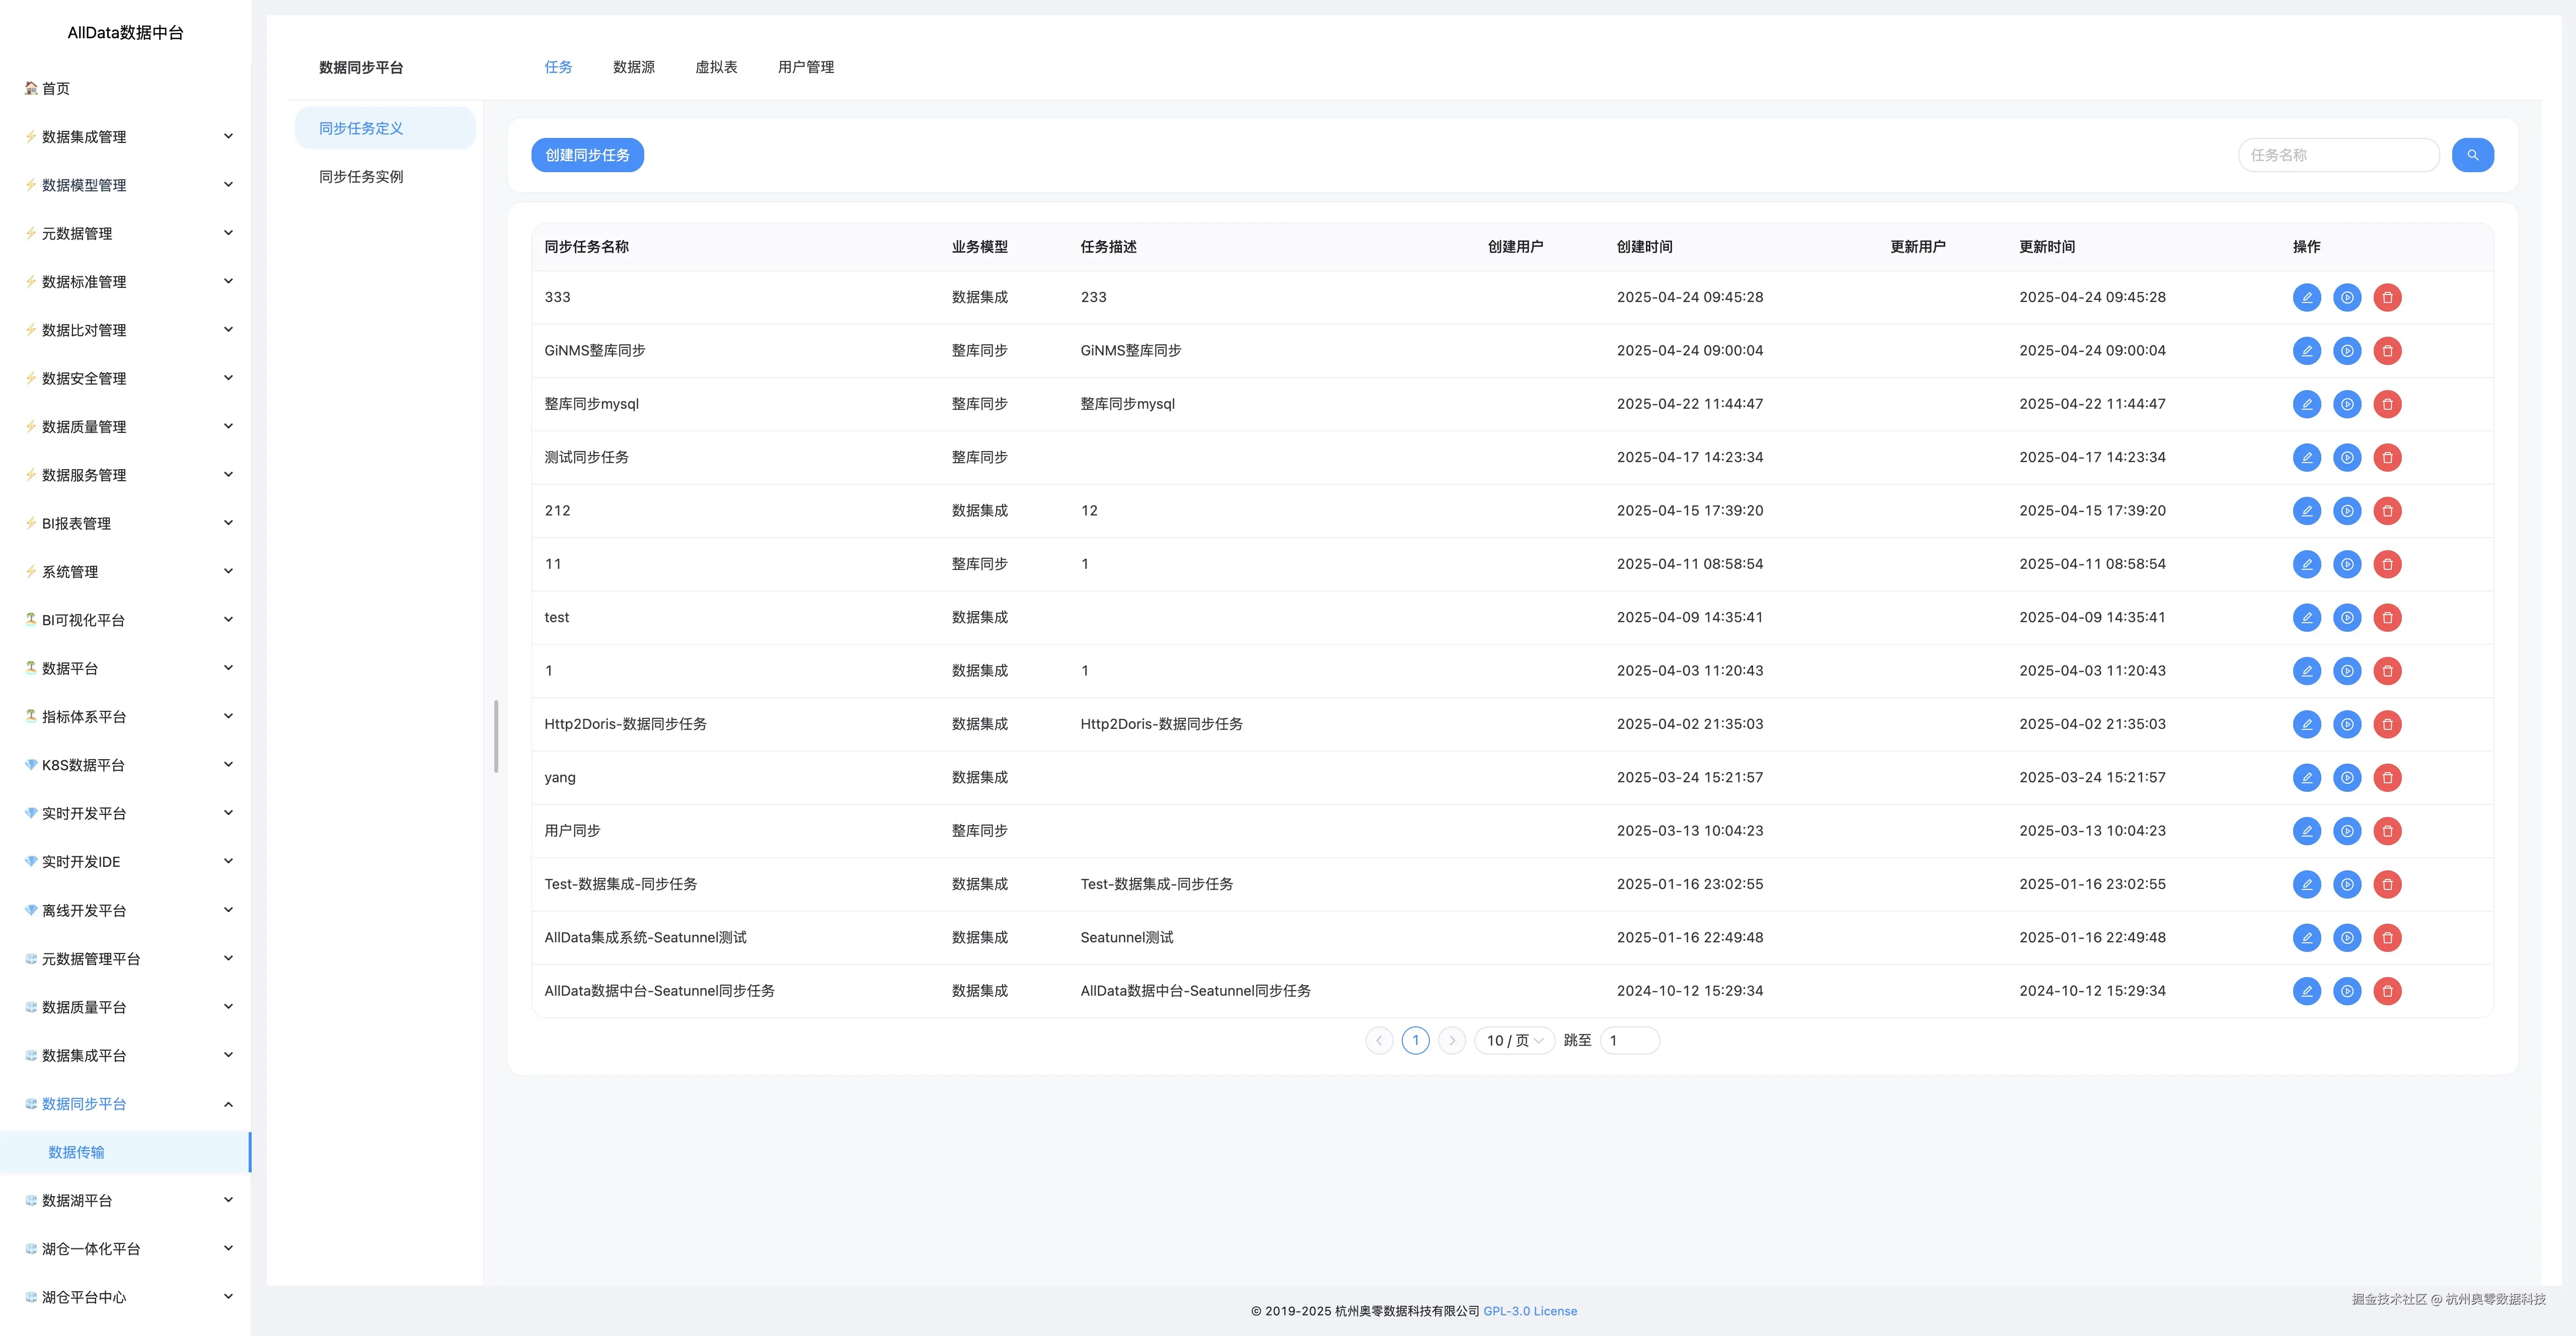Run the GiNMS整库同步 task with the play icon

(x=2346, y=351)
